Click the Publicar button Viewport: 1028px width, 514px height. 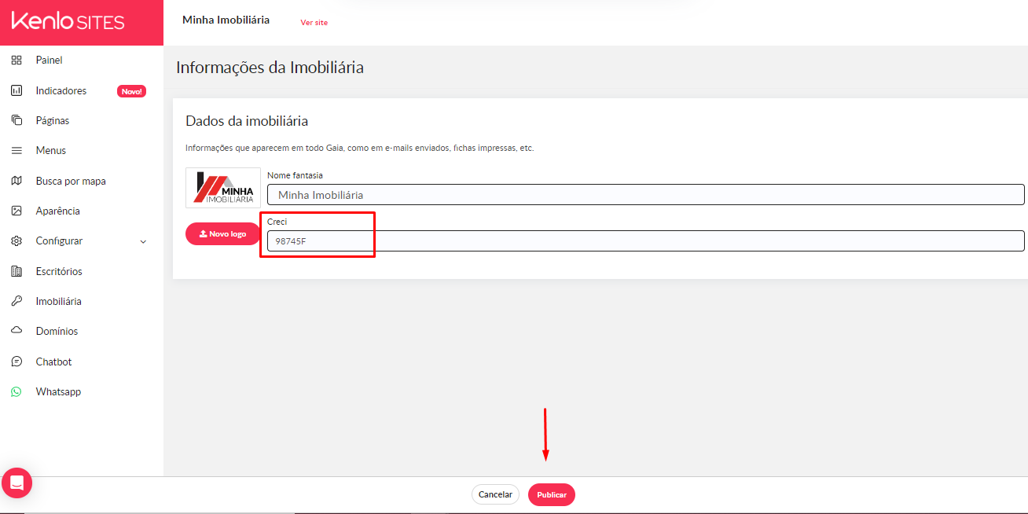[x=552, y=494]
